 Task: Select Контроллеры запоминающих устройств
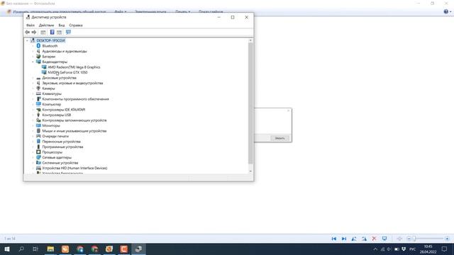(x=74, y=120)
